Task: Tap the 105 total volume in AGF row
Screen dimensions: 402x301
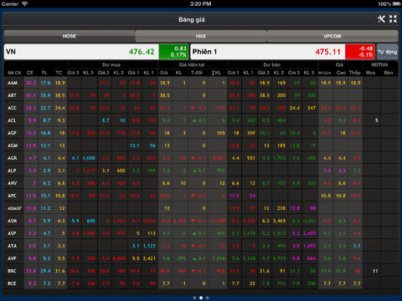Action: (221, 133)
